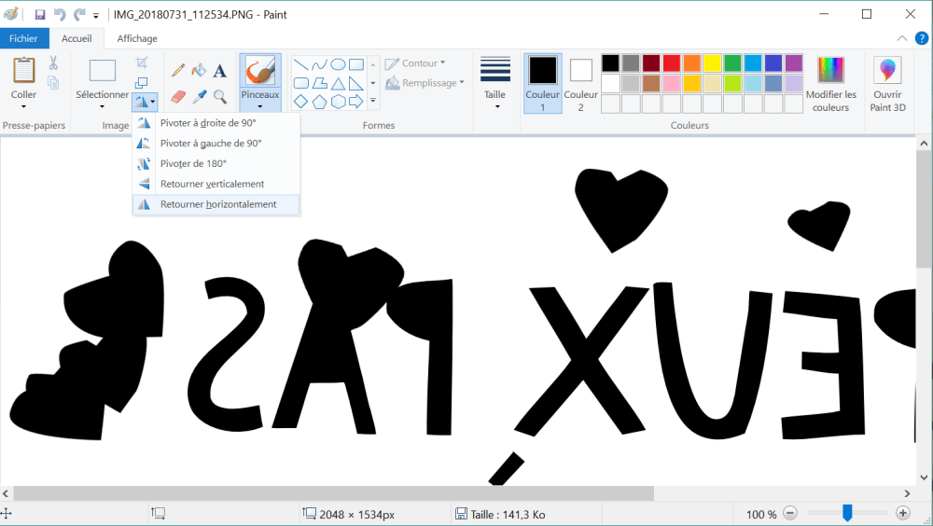Image resolution: width=933 pixels, height=526 pixels.
Task: Select the Eraser tool
Action: 178,96
